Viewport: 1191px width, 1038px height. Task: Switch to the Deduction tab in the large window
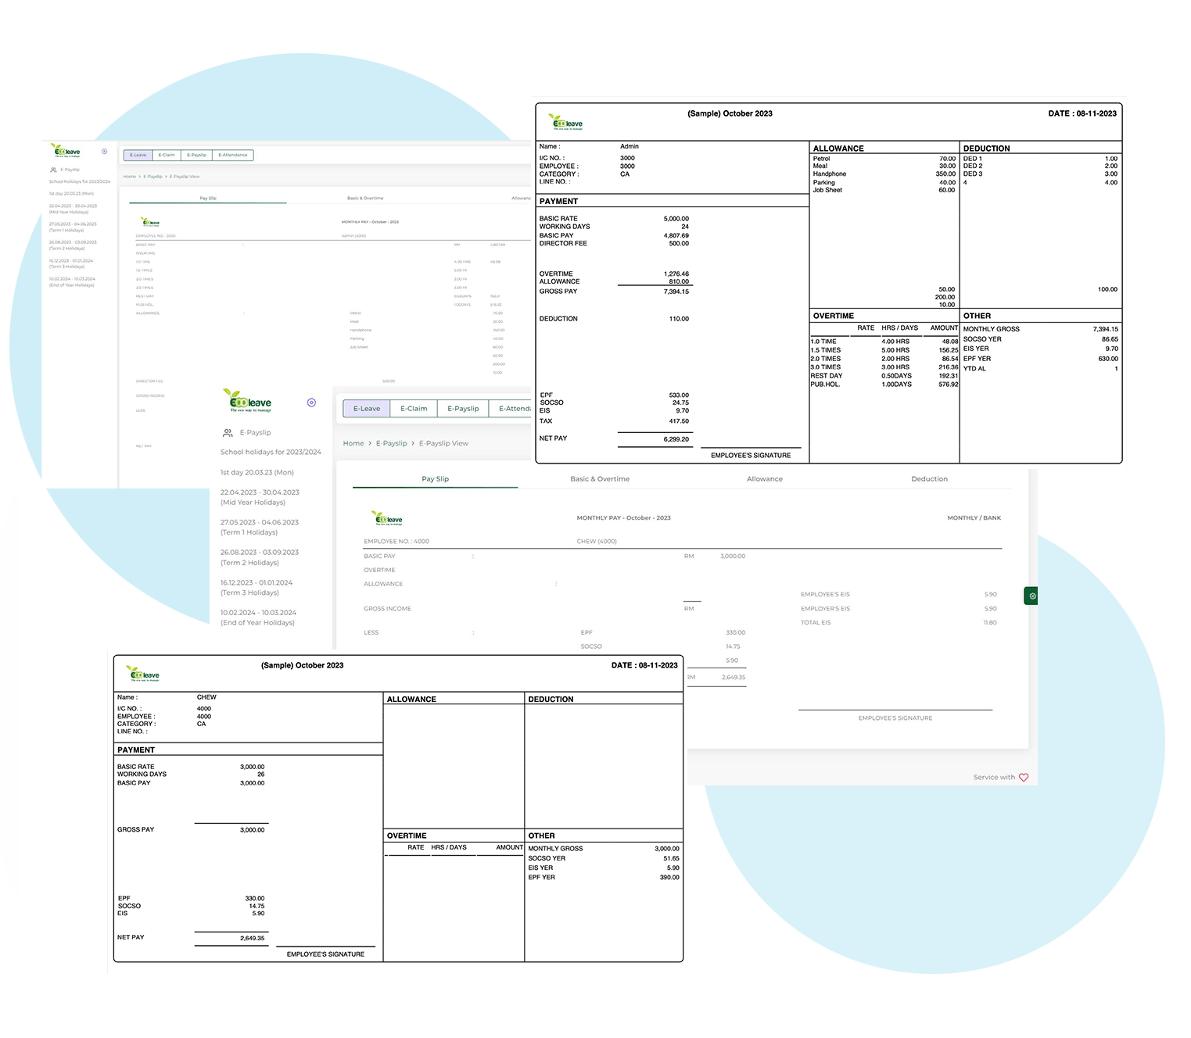[929, 478]
